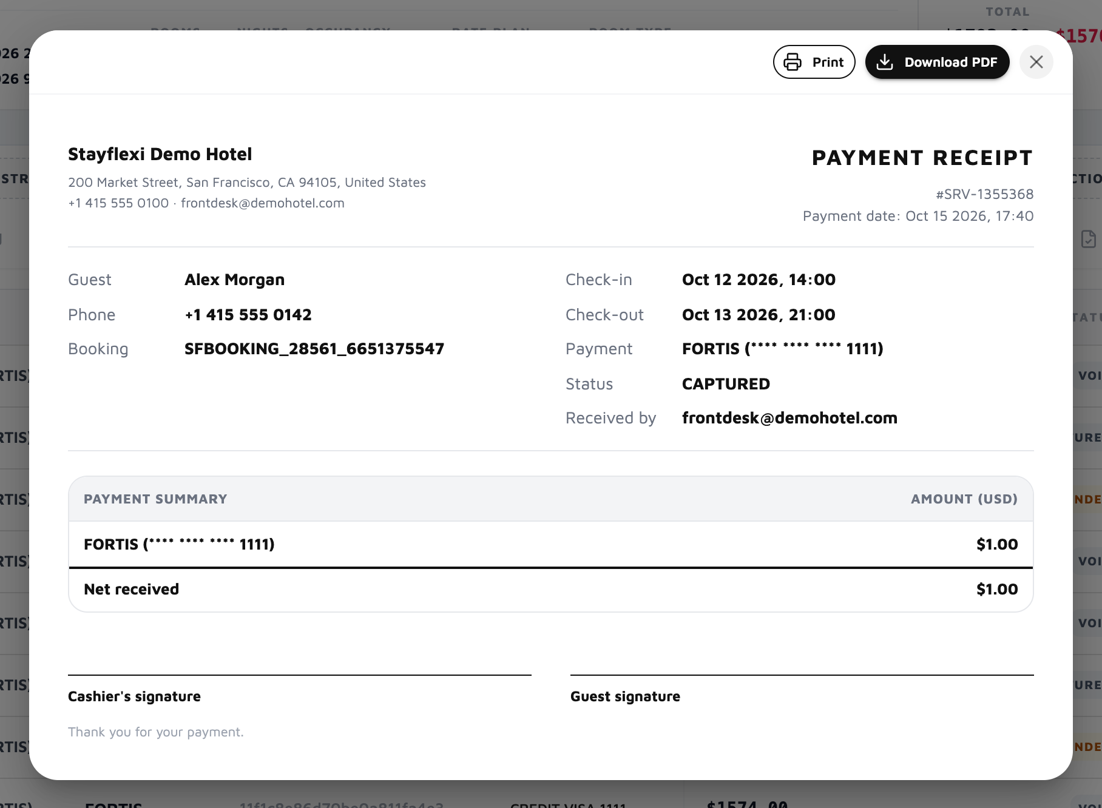Click receipt number #SRV-1355368
The height and width of the screenshot is (808, 1102).
pyautogui.click(x=984, y=194)
